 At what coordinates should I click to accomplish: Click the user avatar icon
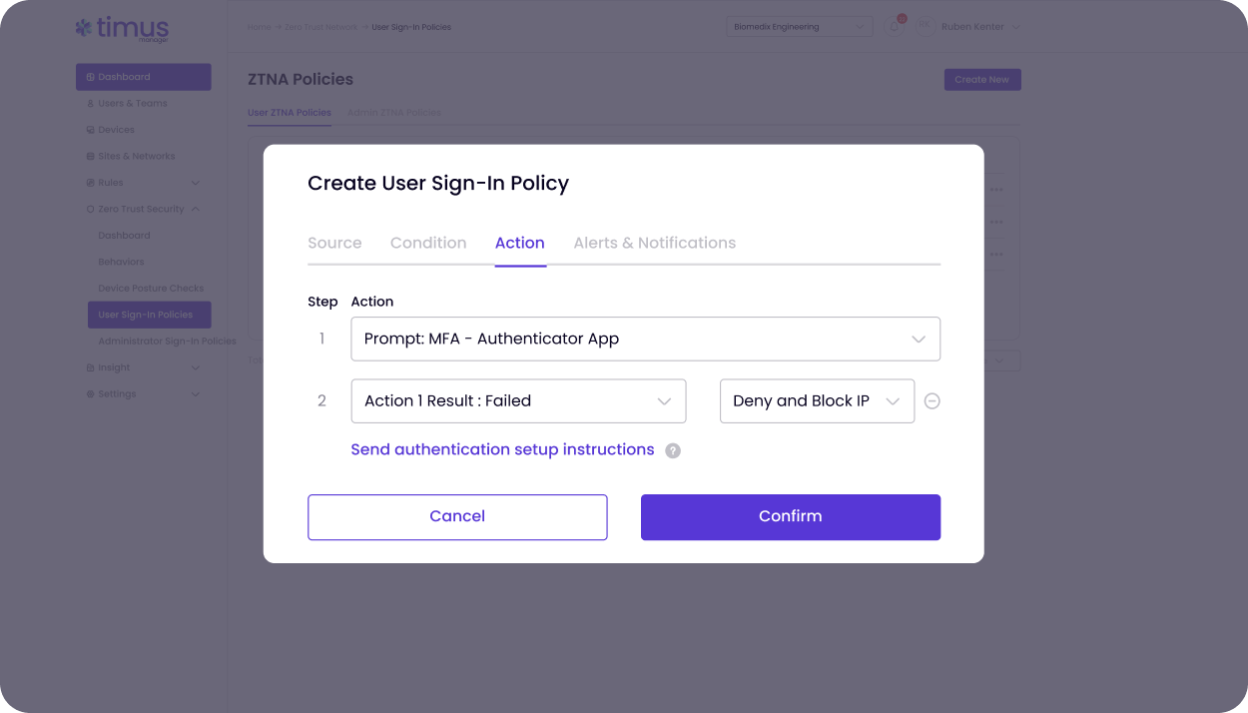(924, 27)
